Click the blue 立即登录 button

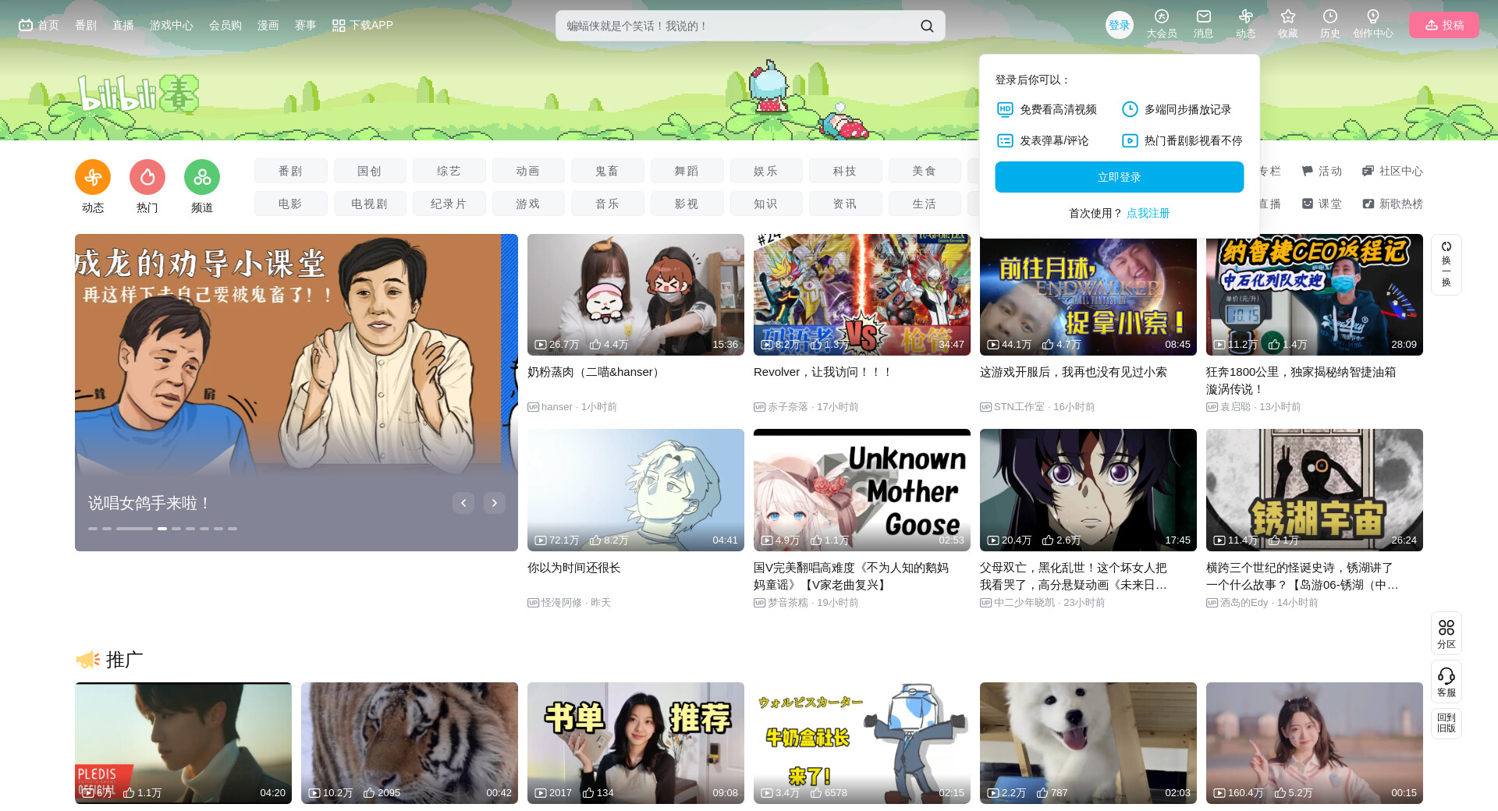click(x=1120, y=177)
